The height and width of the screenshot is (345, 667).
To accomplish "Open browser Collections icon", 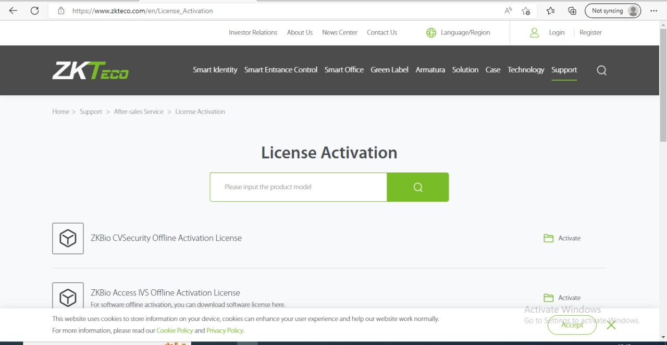I will 572,10.
